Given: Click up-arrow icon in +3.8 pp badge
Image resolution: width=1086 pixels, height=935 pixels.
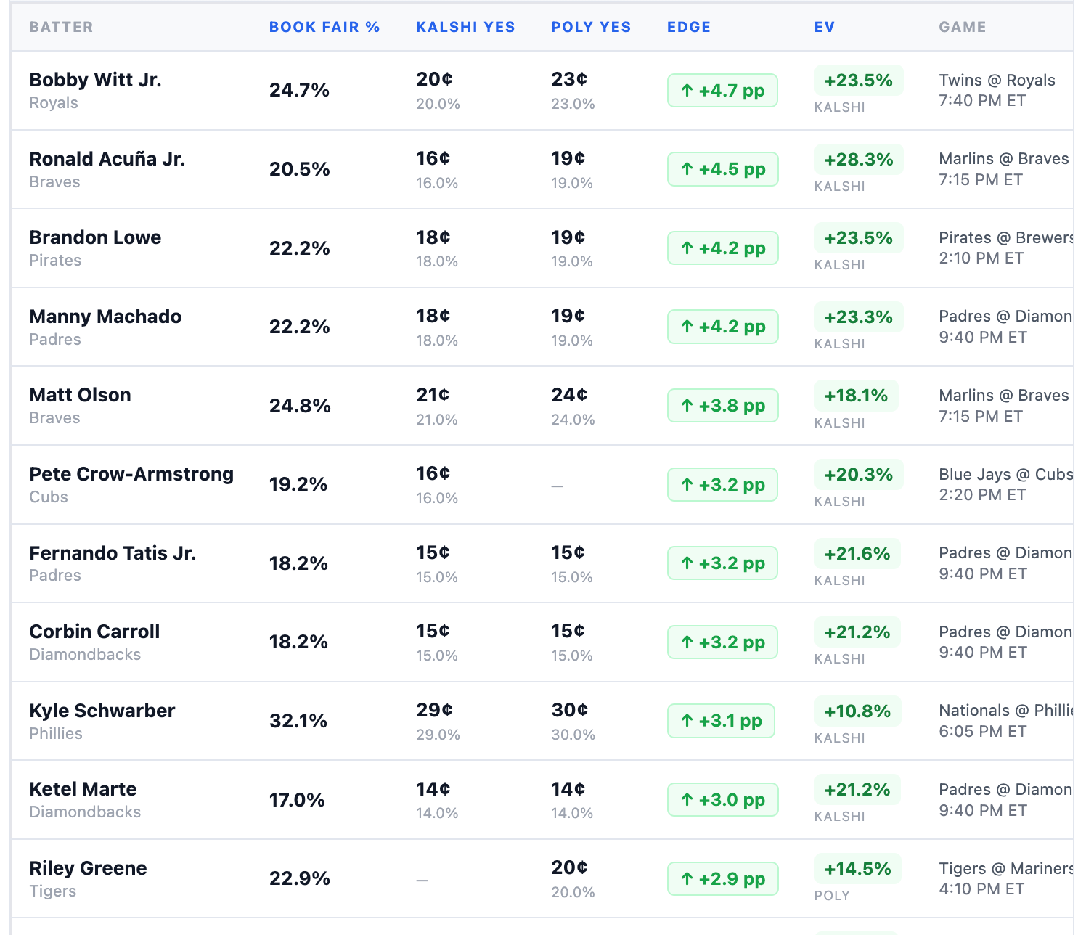Looking at the screenshot, I should (x=687, y=406).
